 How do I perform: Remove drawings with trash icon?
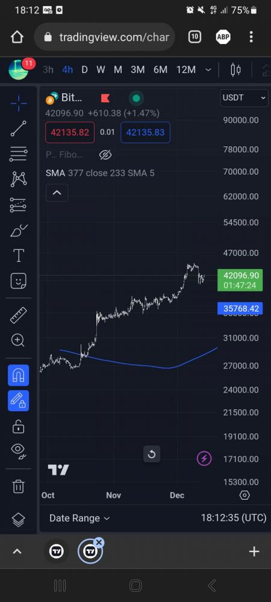coord(19,486)
